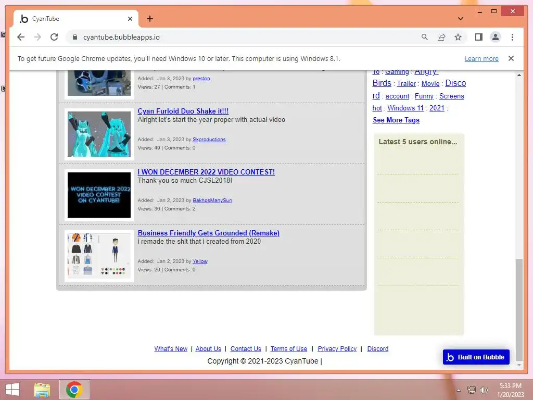Share this page via share icon
Screen dimensions: 533x400
pyautogui.click(x=441, y=37)
